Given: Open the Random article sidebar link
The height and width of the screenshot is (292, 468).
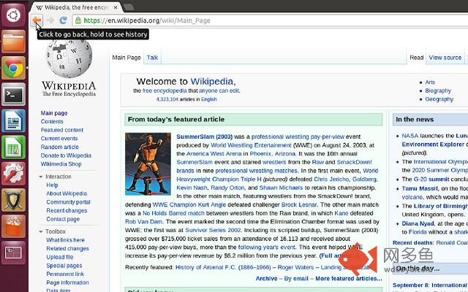Looking at the screenshot, I should (x=60, y=147).
